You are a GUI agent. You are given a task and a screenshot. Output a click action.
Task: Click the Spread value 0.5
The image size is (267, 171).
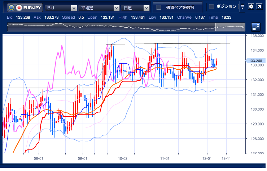pyautogui.click(x=81, y=17)
